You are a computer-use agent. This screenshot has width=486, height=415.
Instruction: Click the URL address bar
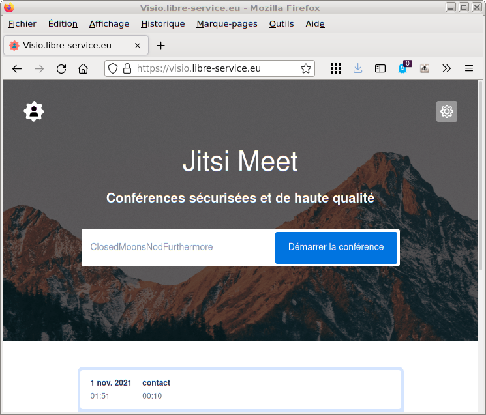(209, 68)
